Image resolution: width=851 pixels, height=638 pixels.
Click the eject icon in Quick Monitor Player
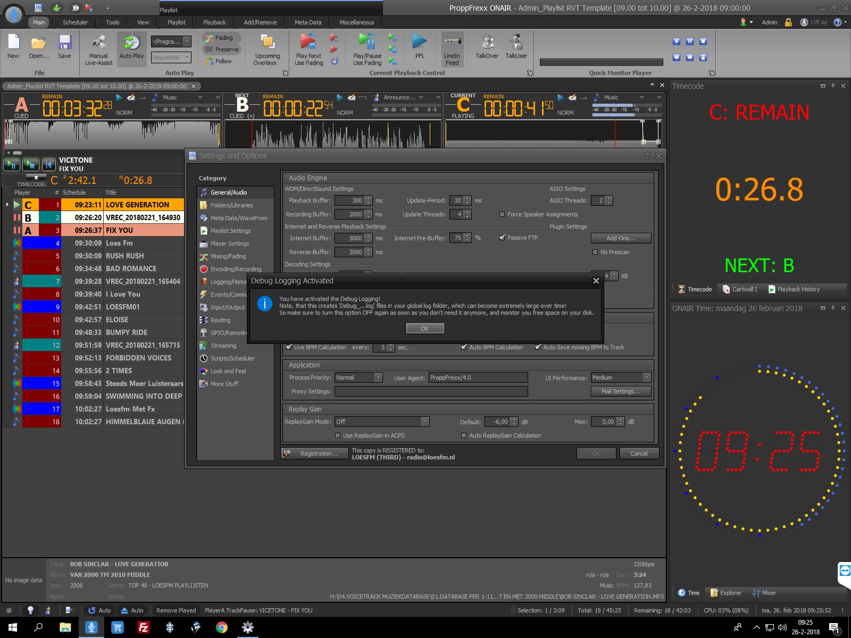tap(703, 57)
